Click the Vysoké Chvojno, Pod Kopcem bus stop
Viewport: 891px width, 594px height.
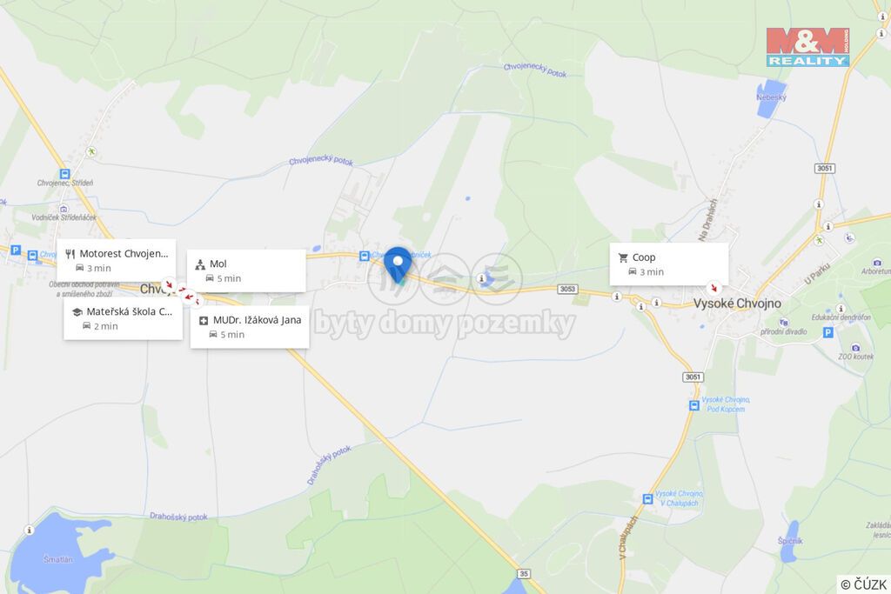(x=693, y=405)
